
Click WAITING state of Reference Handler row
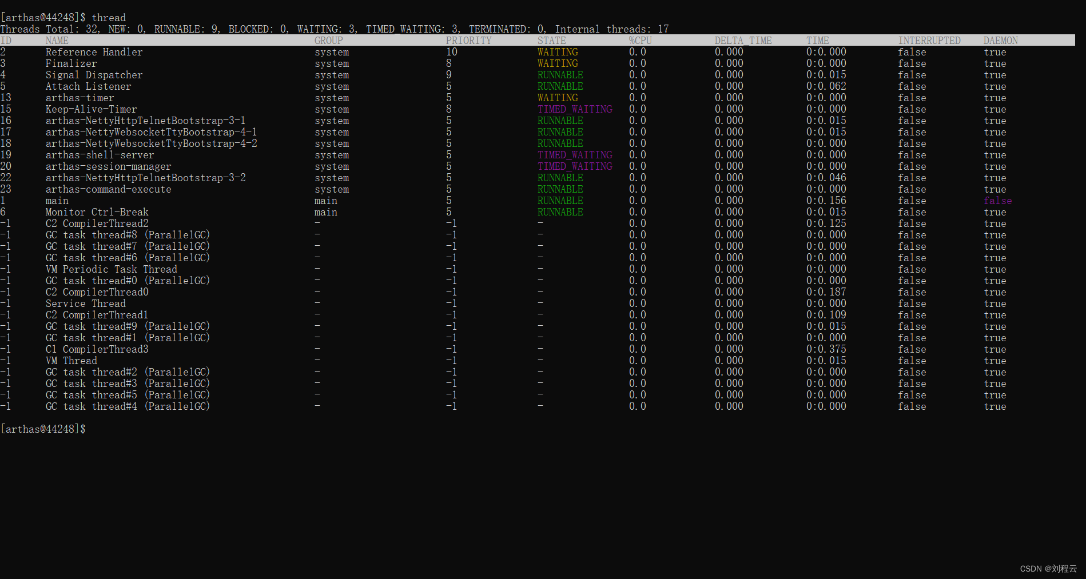tap(558, 52)
